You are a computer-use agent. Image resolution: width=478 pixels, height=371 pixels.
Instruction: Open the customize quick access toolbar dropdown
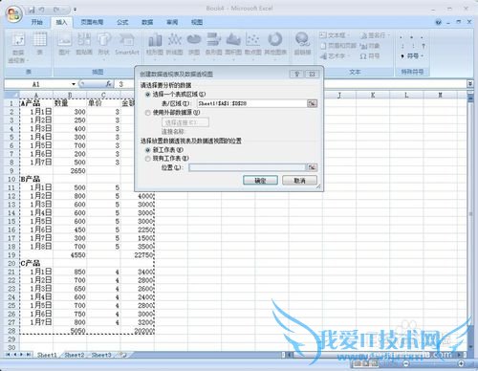click(75, 10)
